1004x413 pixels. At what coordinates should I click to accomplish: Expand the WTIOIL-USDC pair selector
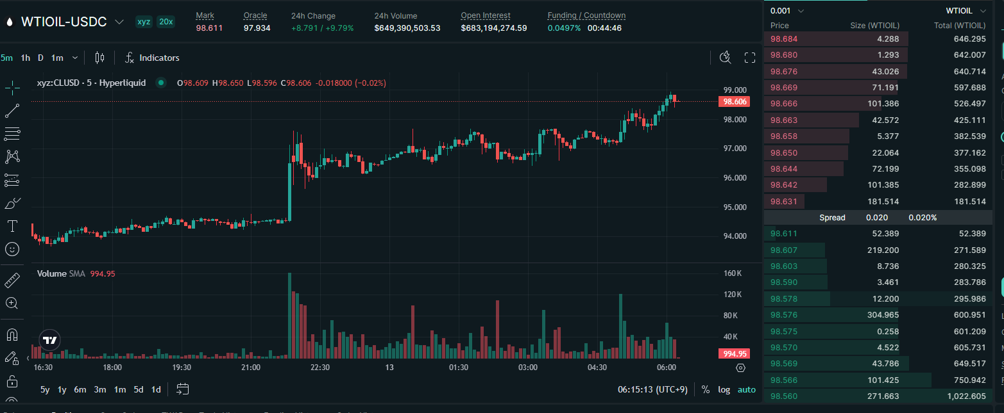pyautogui.click(x=119, y=22)
